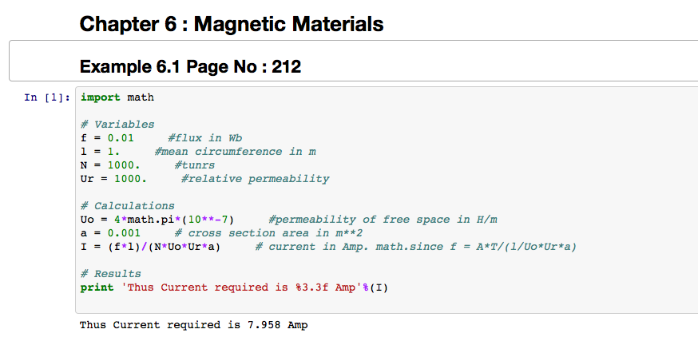This screenshot has height=345, width=698.
Task: Place cursor on a = 0.001 line
Action: (x=110, y=233)
